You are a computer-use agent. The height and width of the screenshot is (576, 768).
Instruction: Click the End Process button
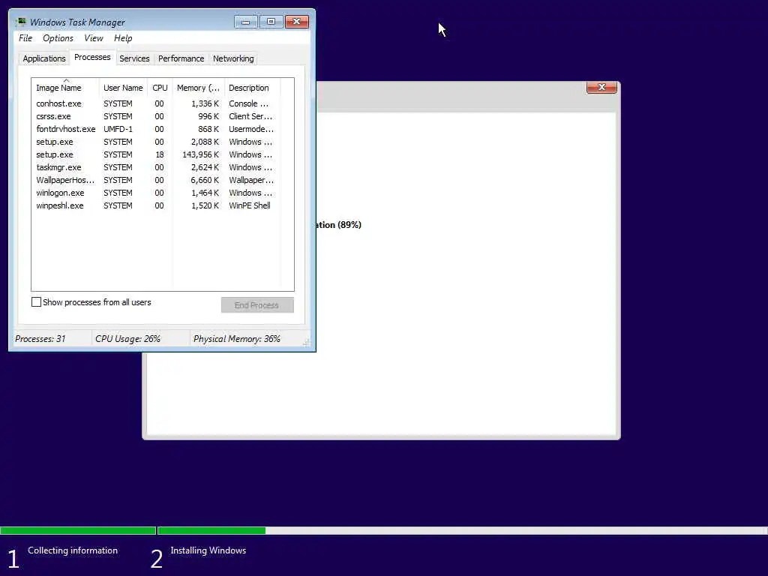pos(257,305)
